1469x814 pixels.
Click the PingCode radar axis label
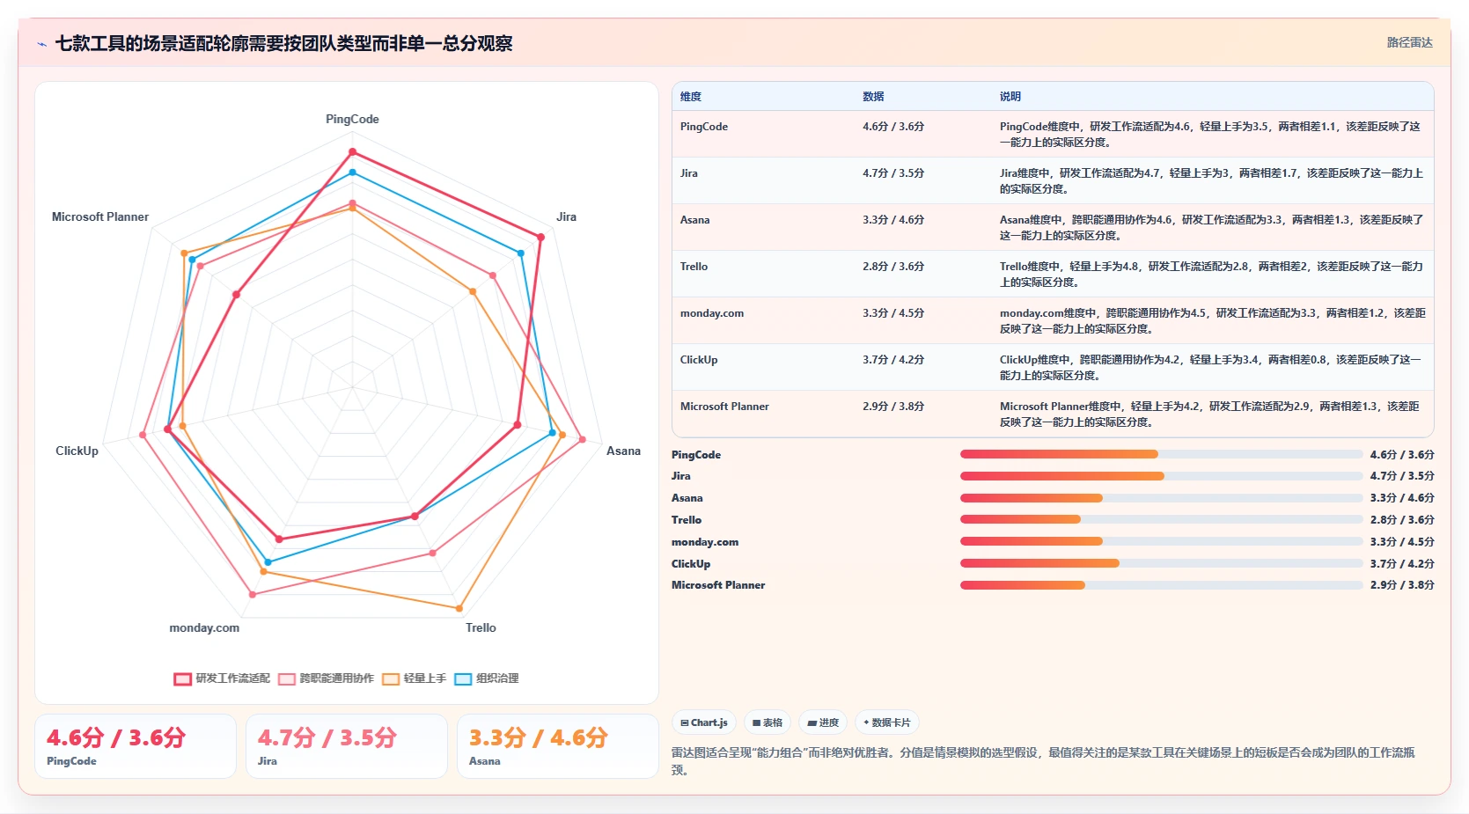click(352, 119)
